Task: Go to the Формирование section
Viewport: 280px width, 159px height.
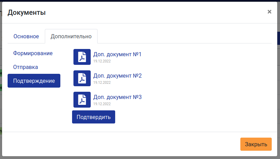Action: coord(33,53)
